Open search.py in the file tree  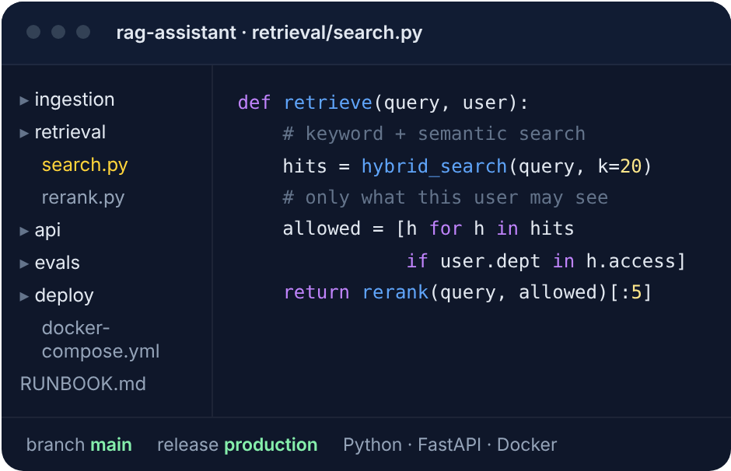[x=85, y=166]
